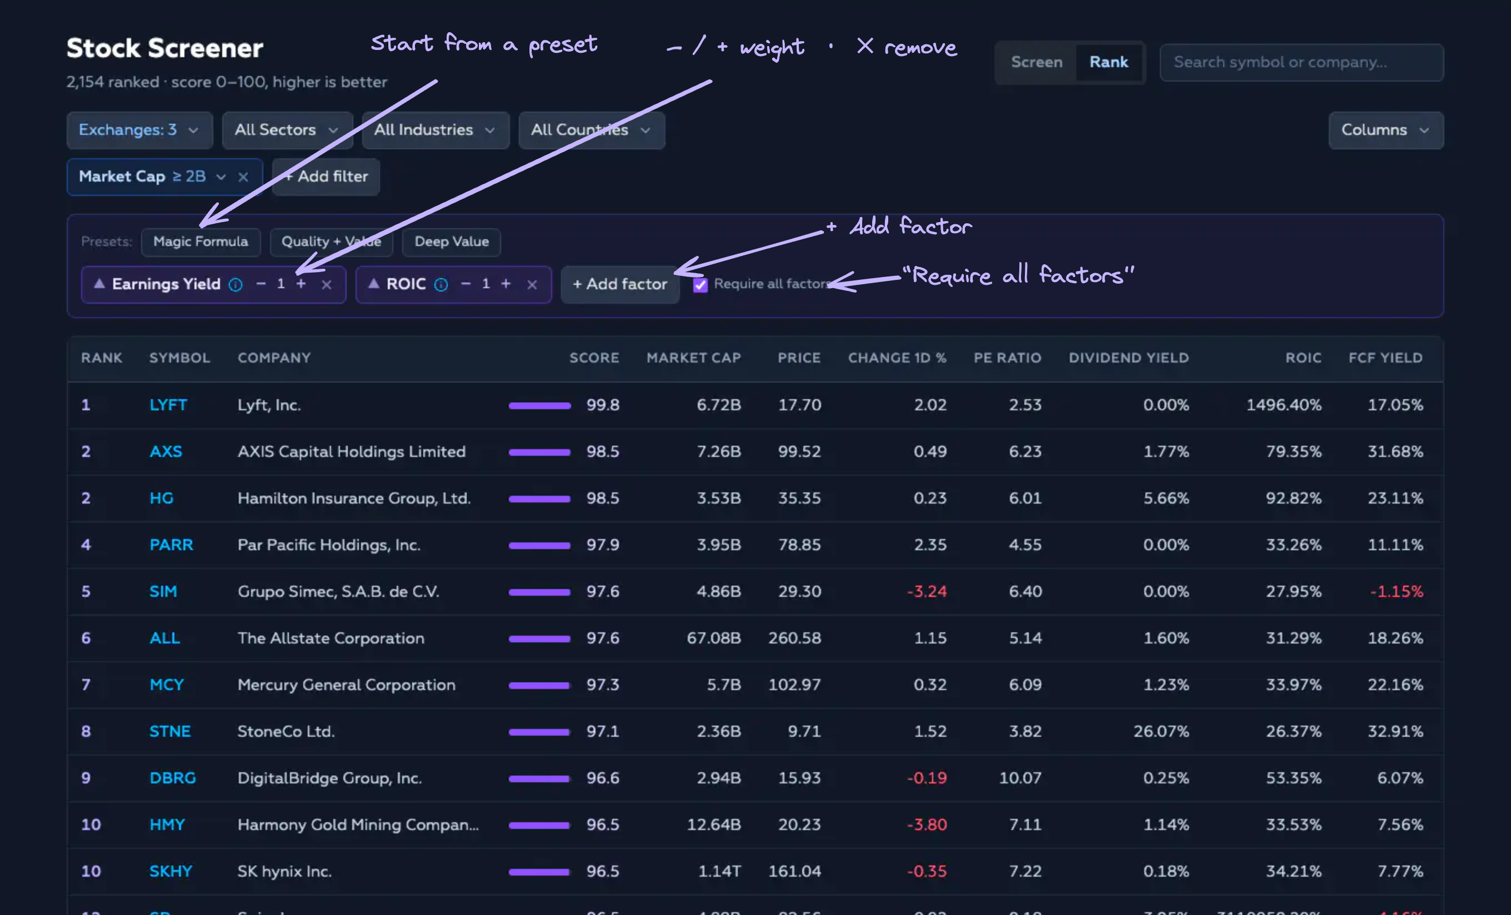Click DigitalBridge PE ratio 10.07
This screenshot has width=1511, height=915.
[1020, 778]
